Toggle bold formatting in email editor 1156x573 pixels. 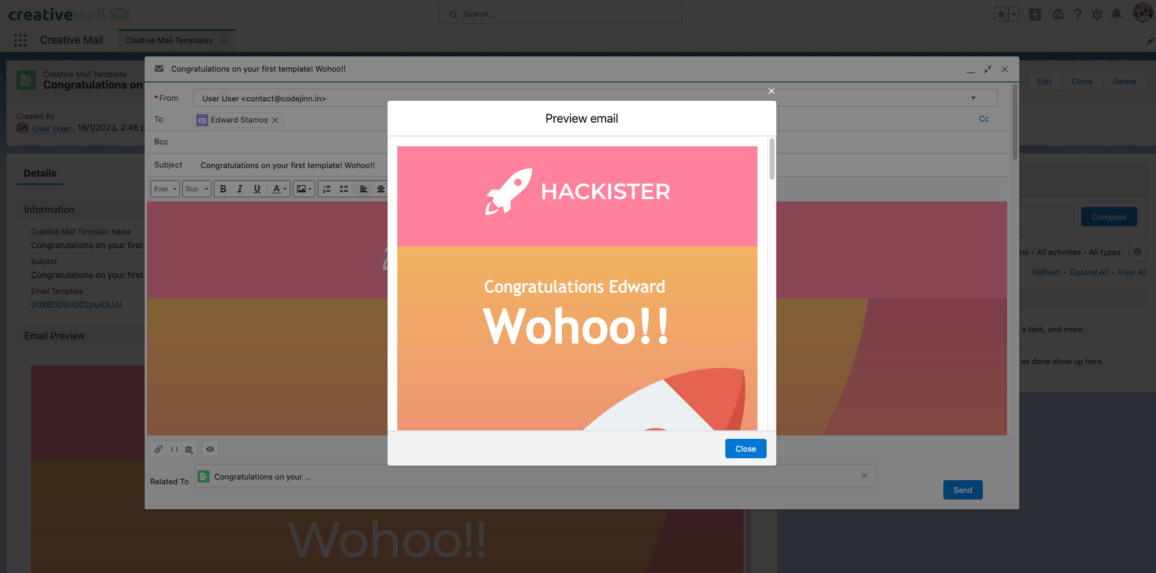tap(223, 189)
